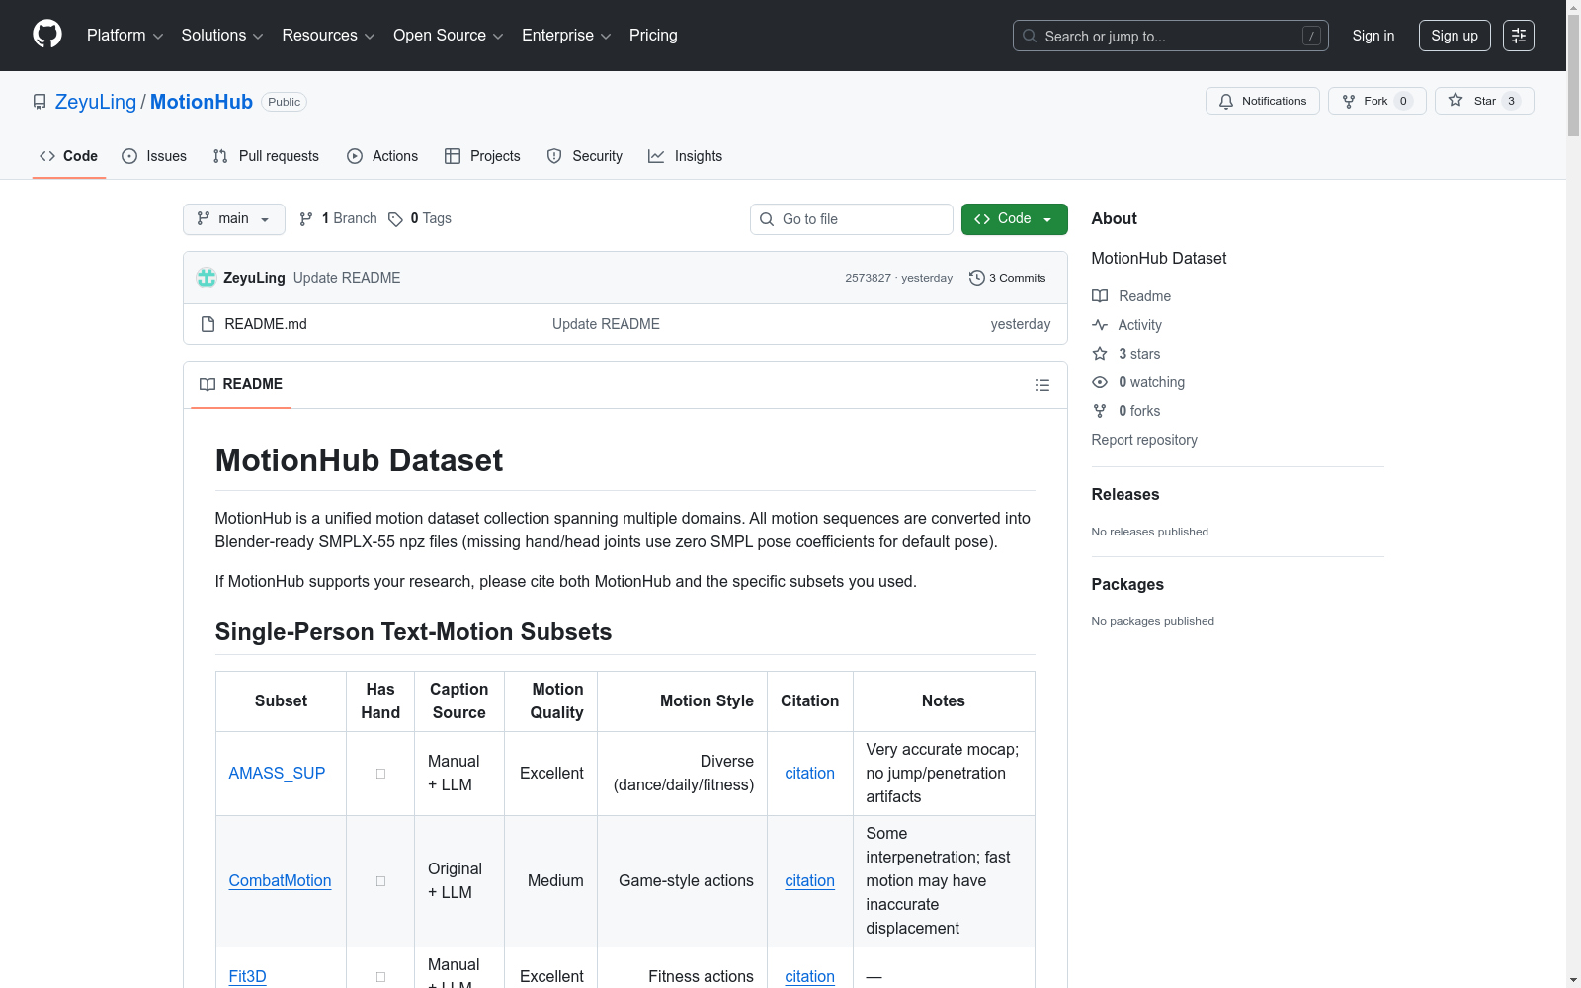View the 3 Commits history

click(x=1008, y=278)
